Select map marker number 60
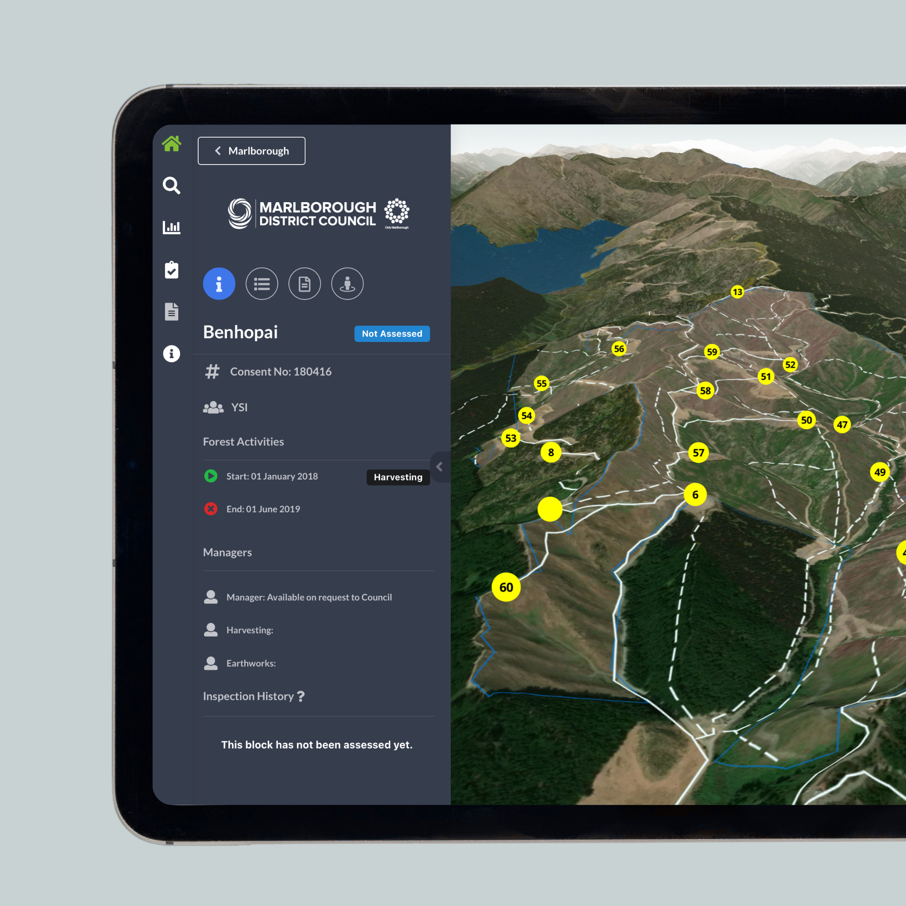906x906 pixels. 506,587
